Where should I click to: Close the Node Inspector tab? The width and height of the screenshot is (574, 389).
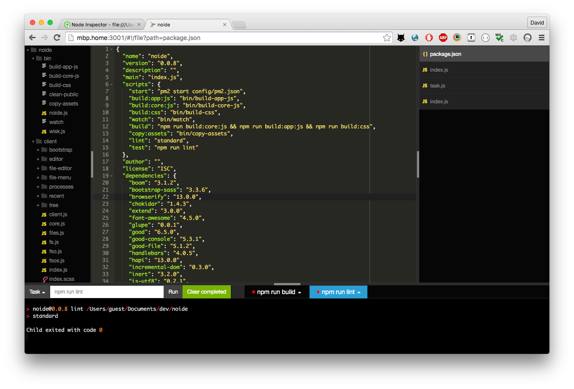(x=139, y=25)
